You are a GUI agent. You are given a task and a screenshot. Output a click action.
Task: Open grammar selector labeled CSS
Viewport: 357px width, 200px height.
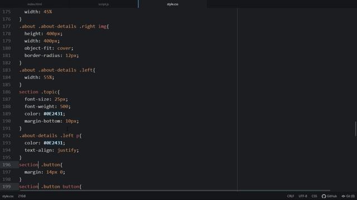pos(315,196)
